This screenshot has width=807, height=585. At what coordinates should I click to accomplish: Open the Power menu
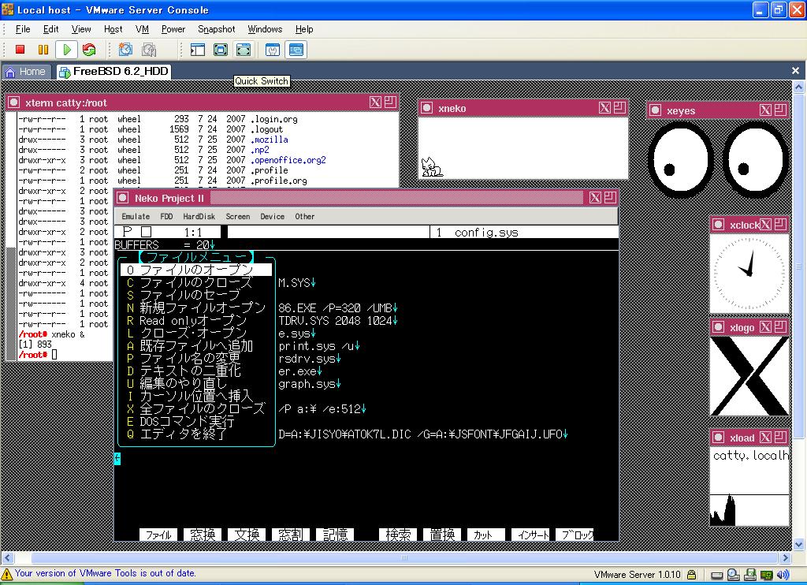(173, 29)
